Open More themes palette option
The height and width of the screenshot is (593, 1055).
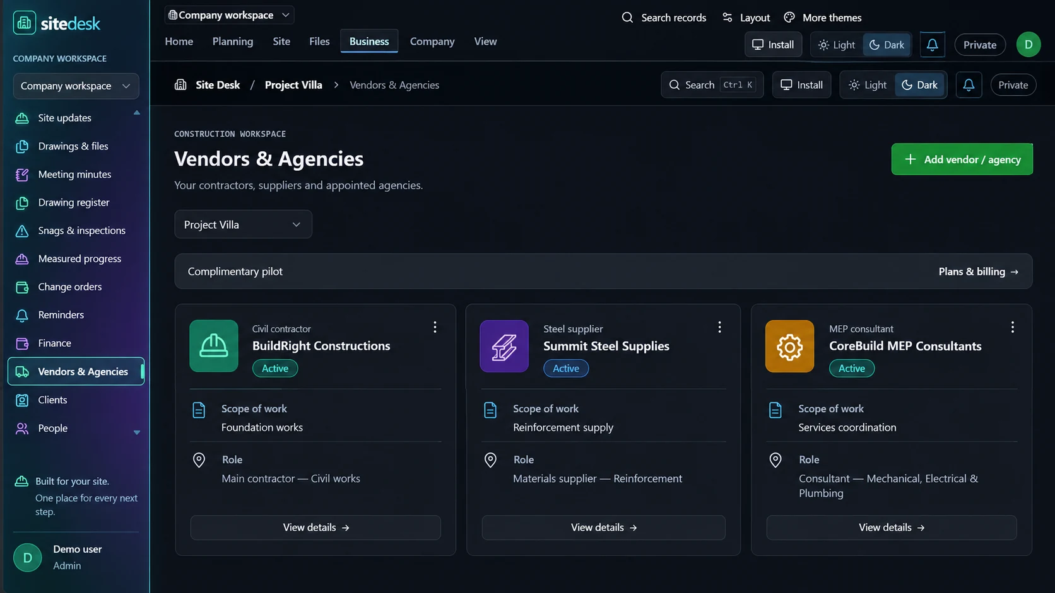pyautogui.click(x=822, y=18)
